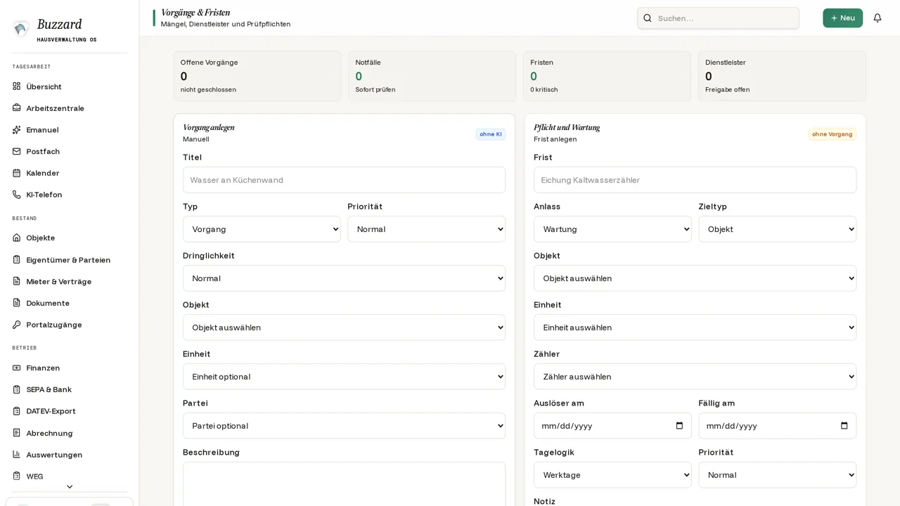Image resolution: width=900 pixels, height=506 pixels.
Task: Go to Übersicht in sidebar
Action: click(69, 86)
